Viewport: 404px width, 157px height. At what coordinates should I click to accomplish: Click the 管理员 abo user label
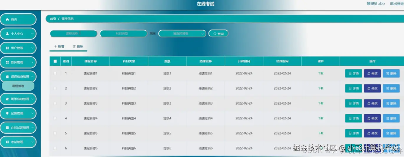376,4
